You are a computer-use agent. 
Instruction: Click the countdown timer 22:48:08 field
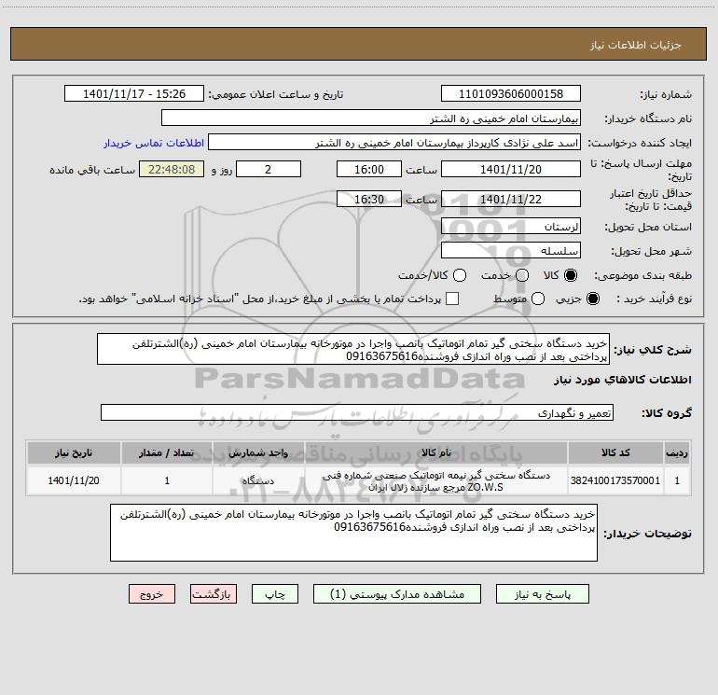click(x=172, y=169)
